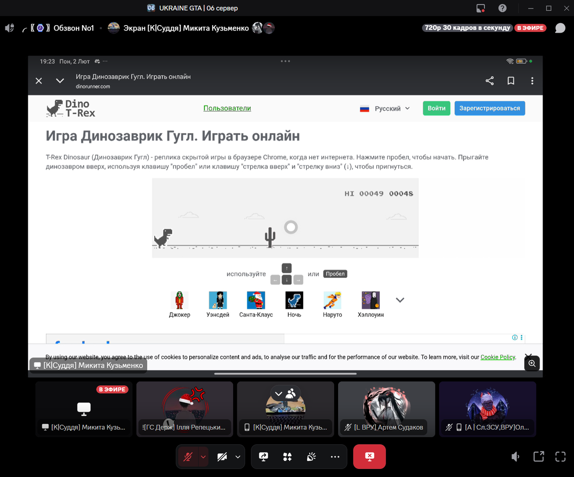Click the up arrow key button
The height and width of the screenshot is (477, 574).
(287, 268)
